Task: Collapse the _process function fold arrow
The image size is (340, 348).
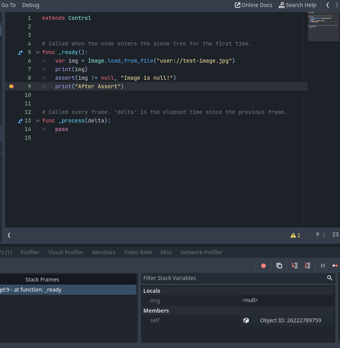Action: pyautogui.click(x=37, y=121)
